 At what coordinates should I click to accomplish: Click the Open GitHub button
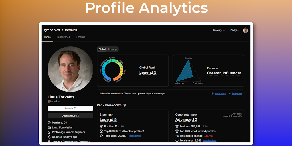(x=70, y=116)
